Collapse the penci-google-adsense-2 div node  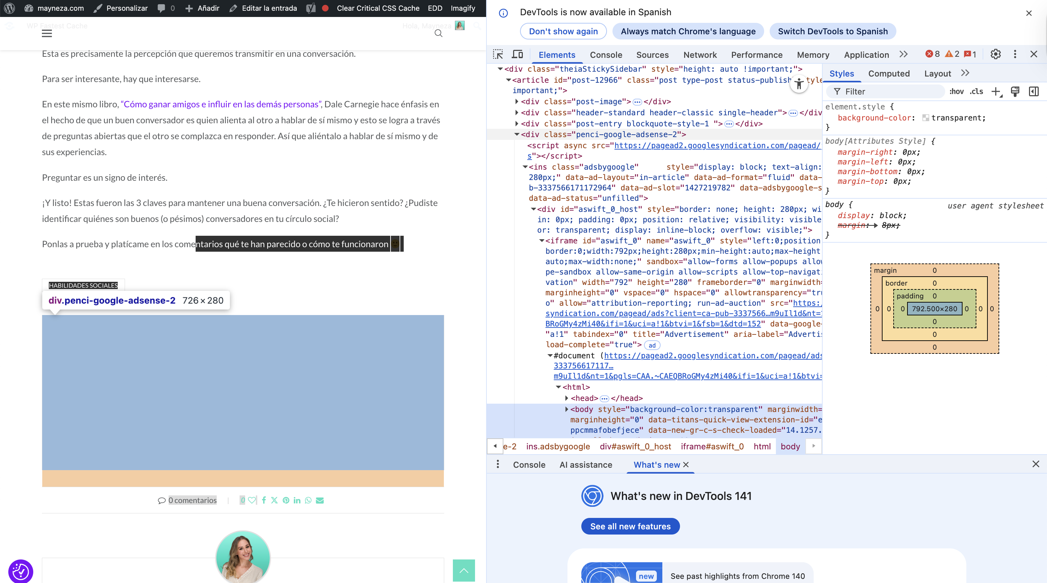tap(517, 134)
